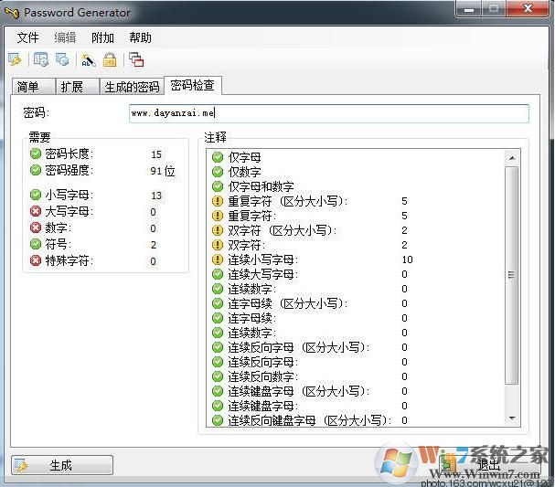Viewport: 555px width, 487px height.
Task: Click the second list export toolbar icon
Action: pos(62,60)
